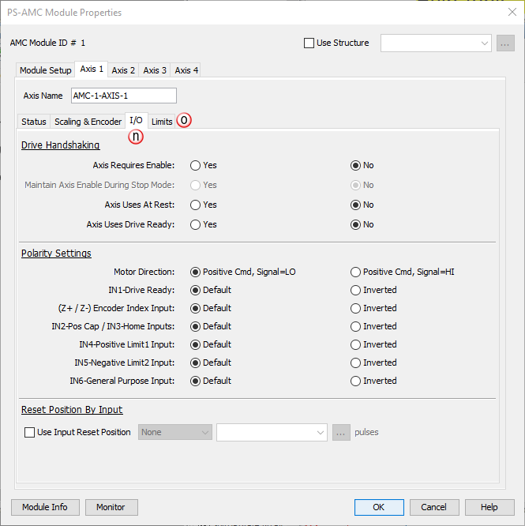The width and height of the screenshot is (525, 526).
Task: Go to the Limits tab
Action: [x=162, y=122]
